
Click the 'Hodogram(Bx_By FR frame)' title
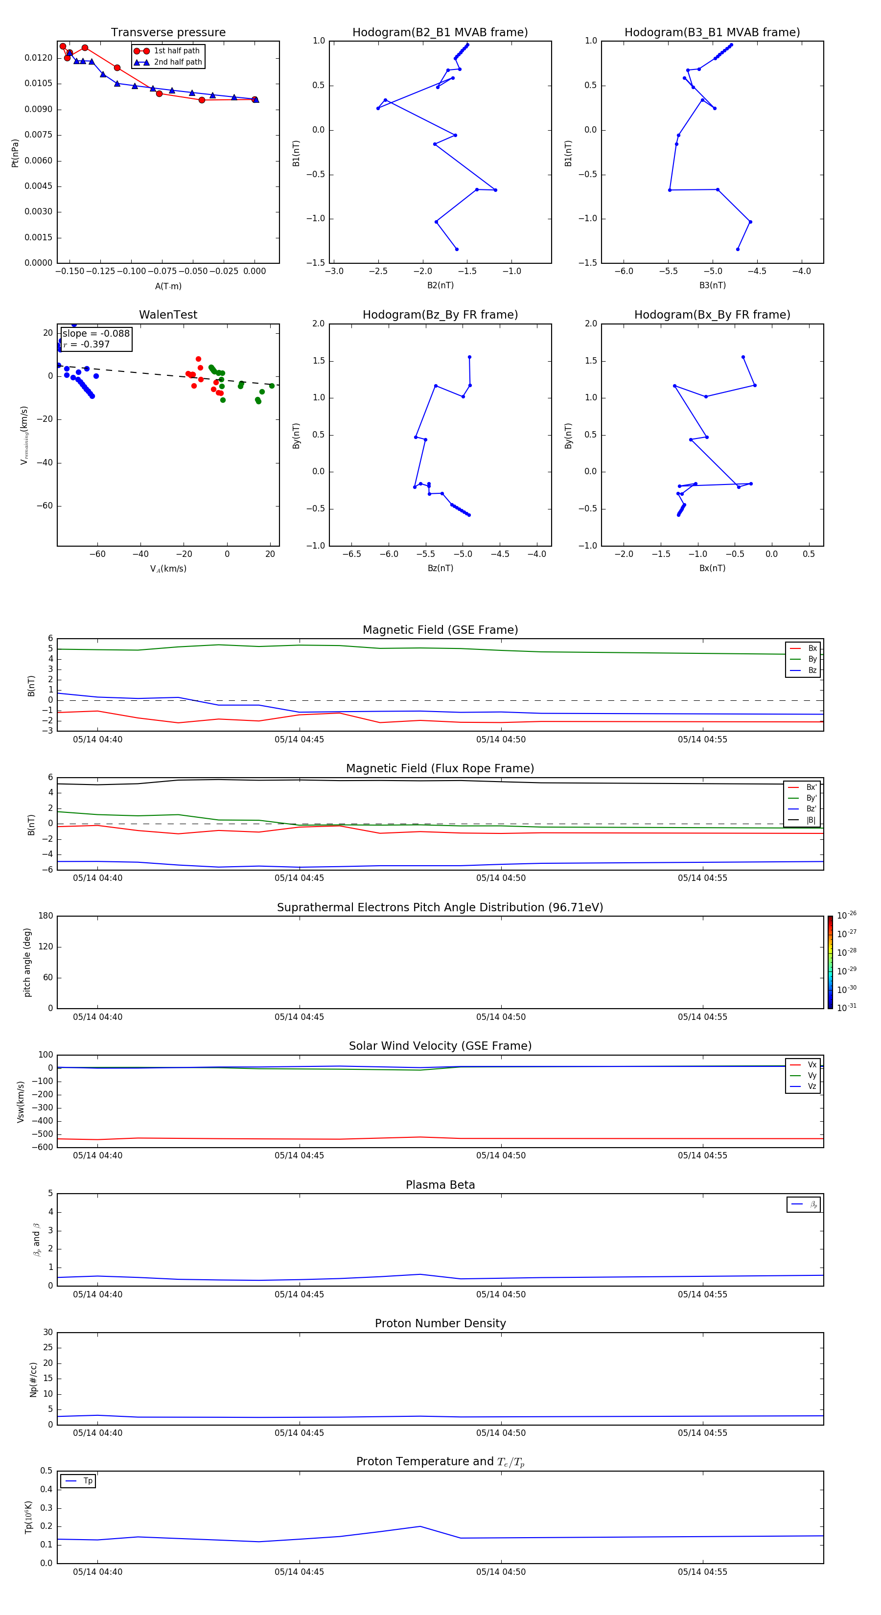pyautogui.click(x=712, y=315)
